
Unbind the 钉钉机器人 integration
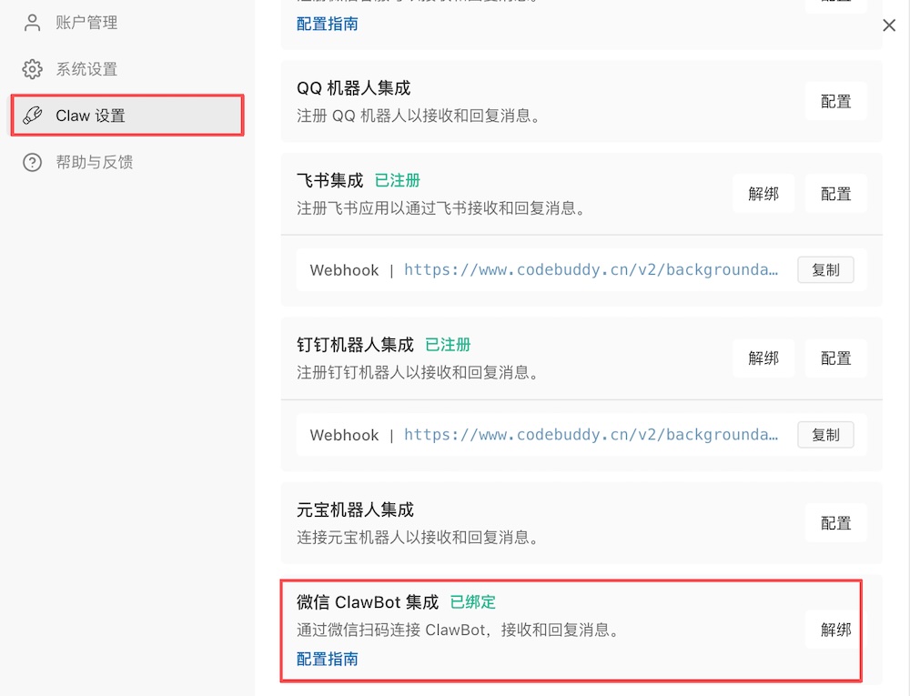pos(763,358)
